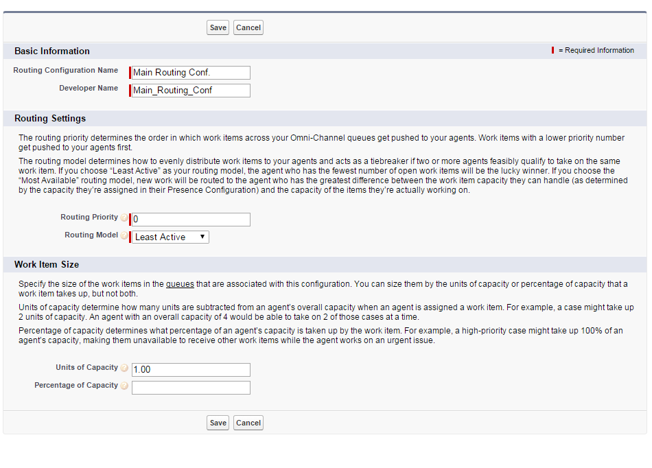Click the Units of Capacity help icon
Image resolution: width=652 pixels, height=468 pixels.
tap(124, 368)
